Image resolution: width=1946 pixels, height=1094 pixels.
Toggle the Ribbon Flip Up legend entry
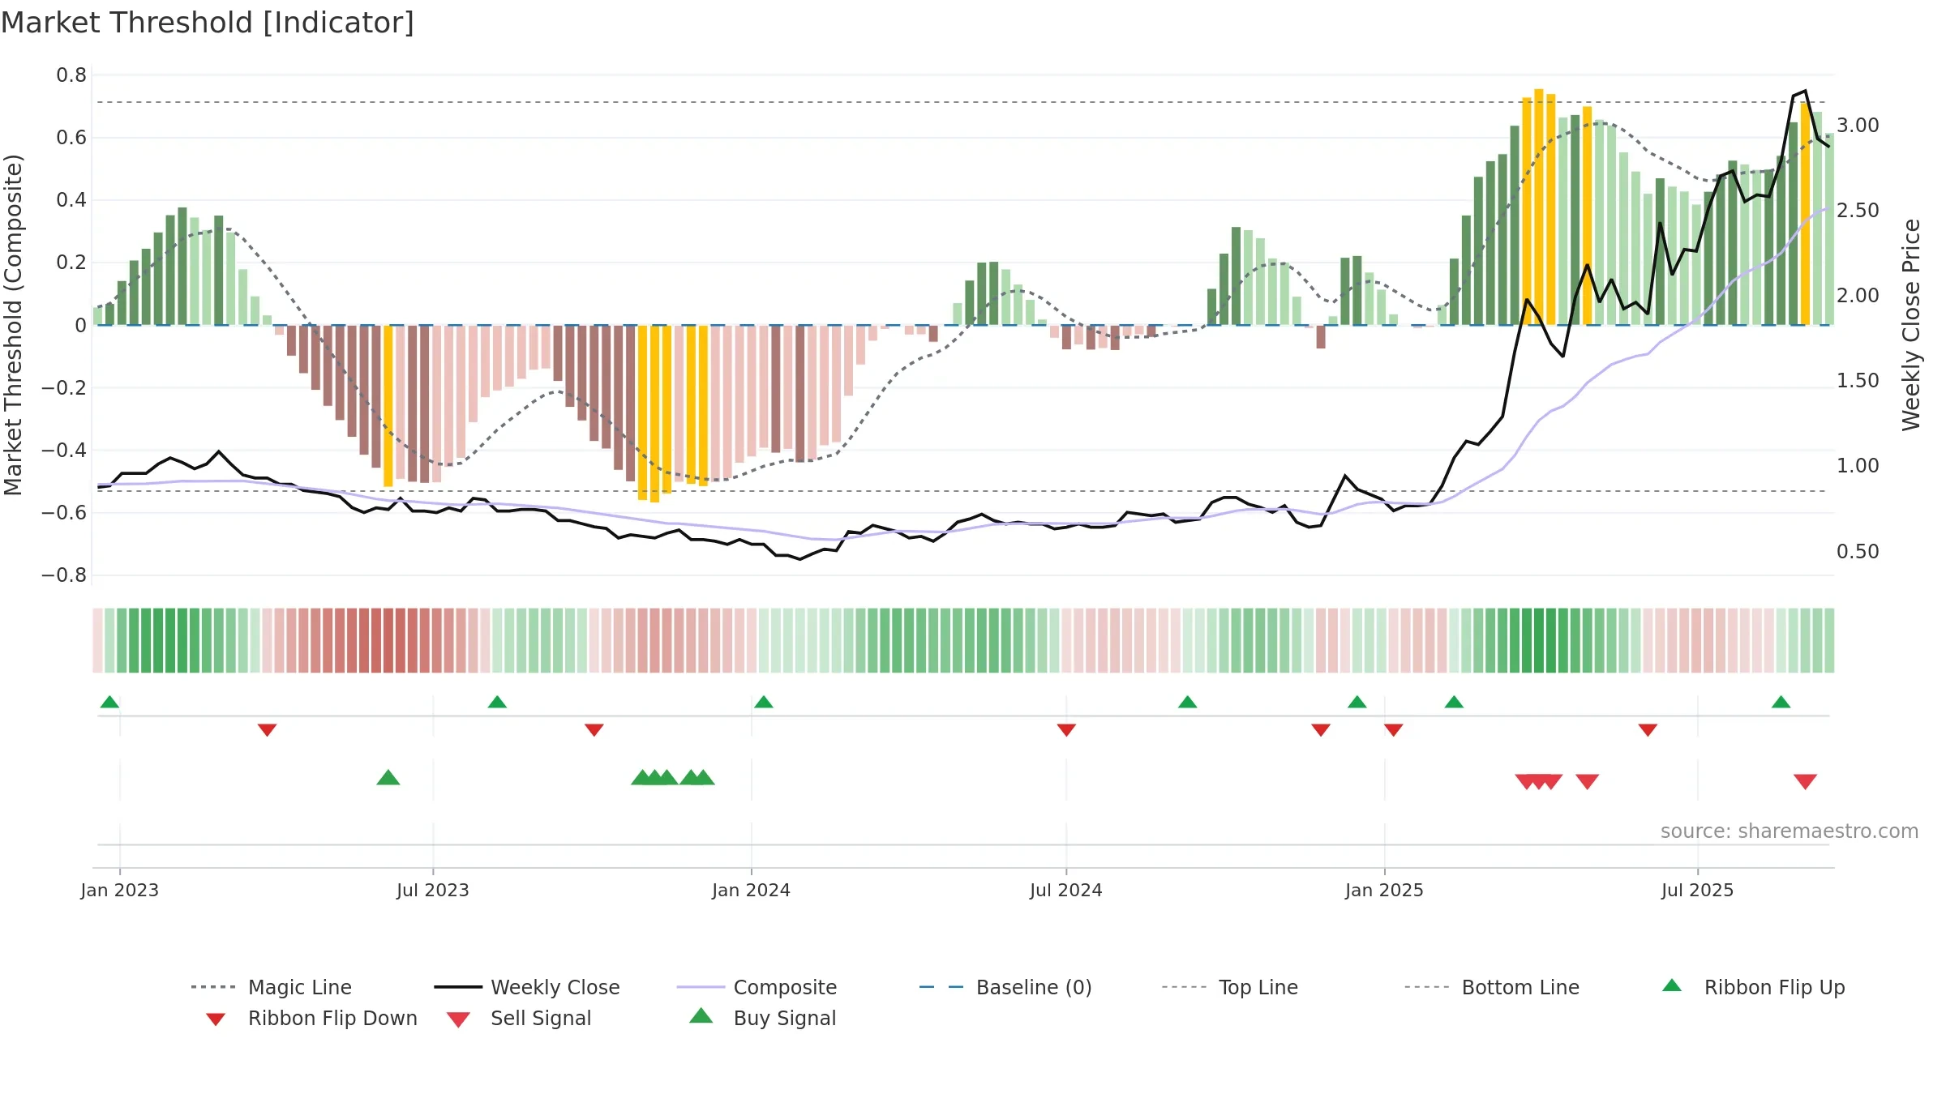click(1753, 987)
